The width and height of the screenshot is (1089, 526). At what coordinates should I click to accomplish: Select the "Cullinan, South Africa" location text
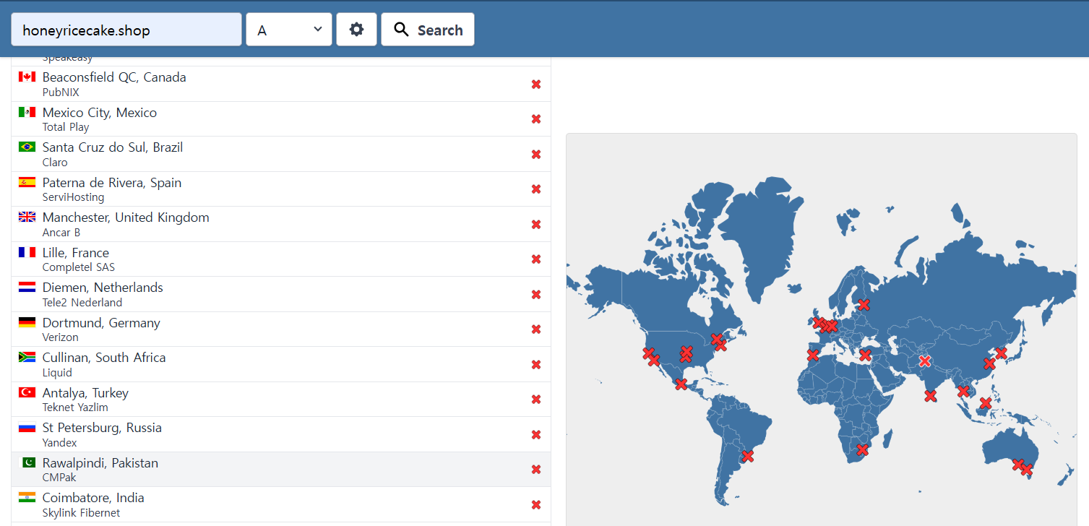[104, 358]
